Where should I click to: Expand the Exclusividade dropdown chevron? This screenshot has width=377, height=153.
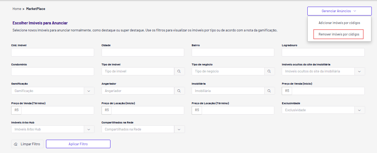(x=360, y=110)
